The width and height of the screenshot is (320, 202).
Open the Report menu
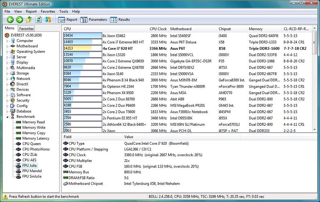click(31, 12)
